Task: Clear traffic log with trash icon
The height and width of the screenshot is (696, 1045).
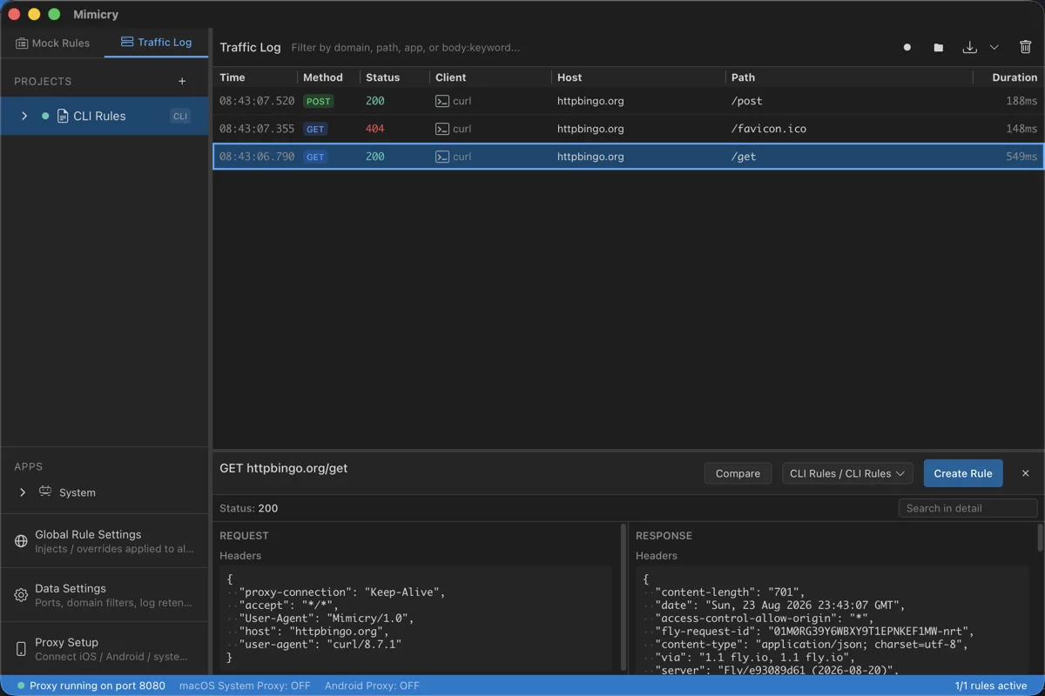Action: point(1025,47)
